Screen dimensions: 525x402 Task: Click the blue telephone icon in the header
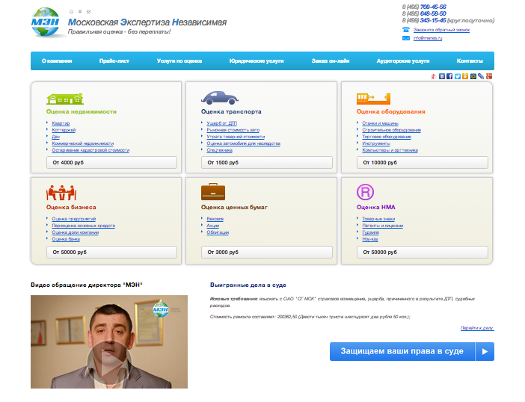click(x=406, y=29)
